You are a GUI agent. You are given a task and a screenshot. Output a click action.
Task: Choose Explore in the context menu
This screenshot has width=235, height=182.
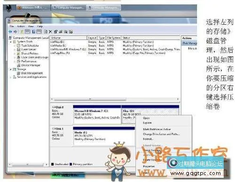pyautogui.click(x=147, y=123)
